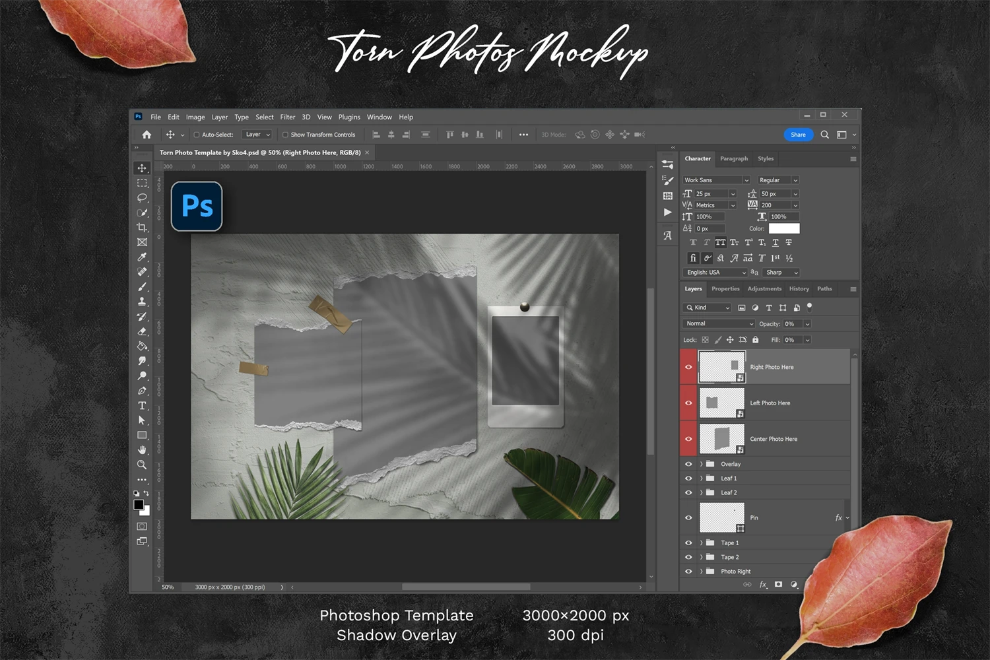Check Show Transform Controls

pyautogui.click(x=285, y=135)
